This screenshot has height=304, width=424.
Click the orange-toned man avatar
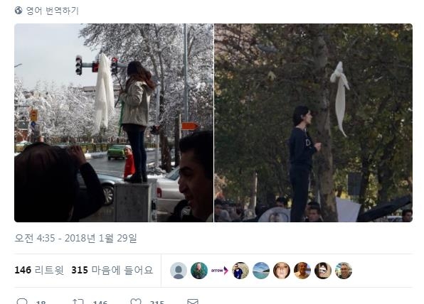(x=302, y=270)
